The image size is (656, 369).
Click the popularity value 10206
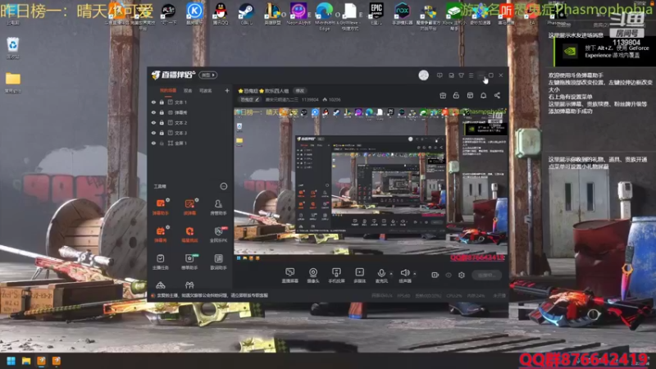335,99
